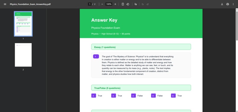Click the question 5 number badge
This screenshot has height=112, width=238.
[x=154, y=96]
